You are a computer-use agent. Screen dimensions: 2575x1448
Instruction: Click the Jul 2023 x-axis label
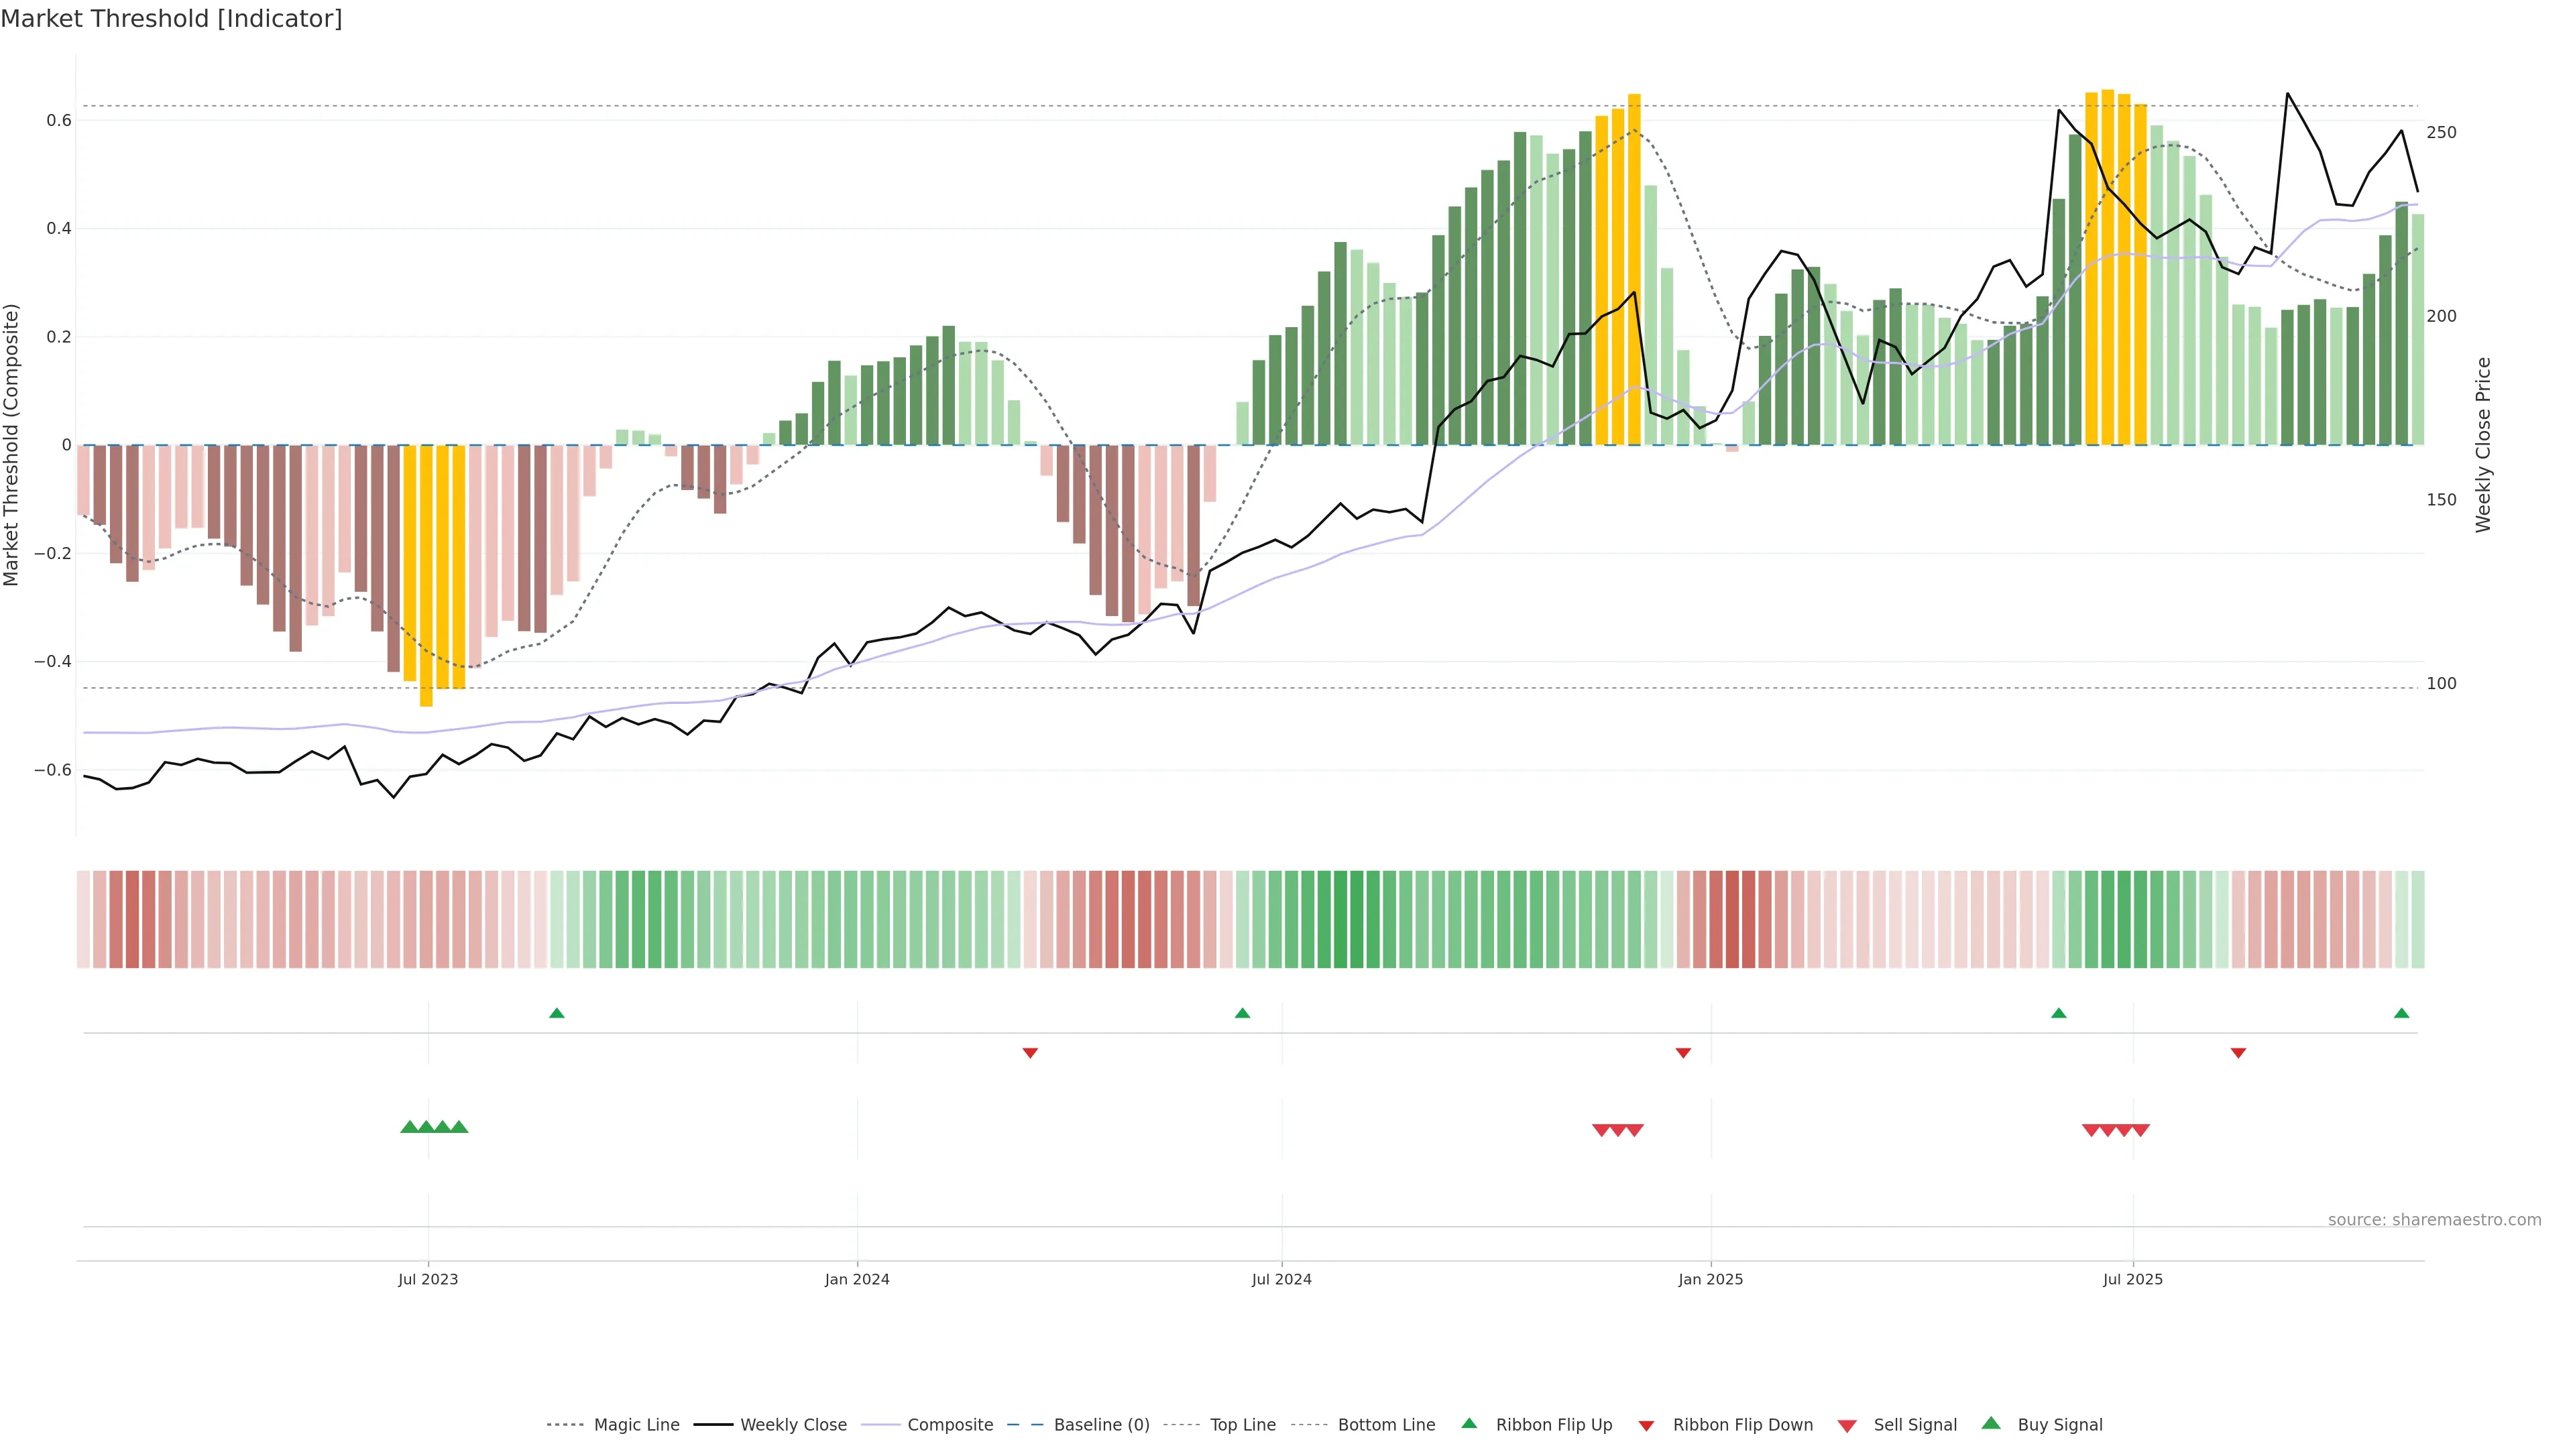[428, 1279]
